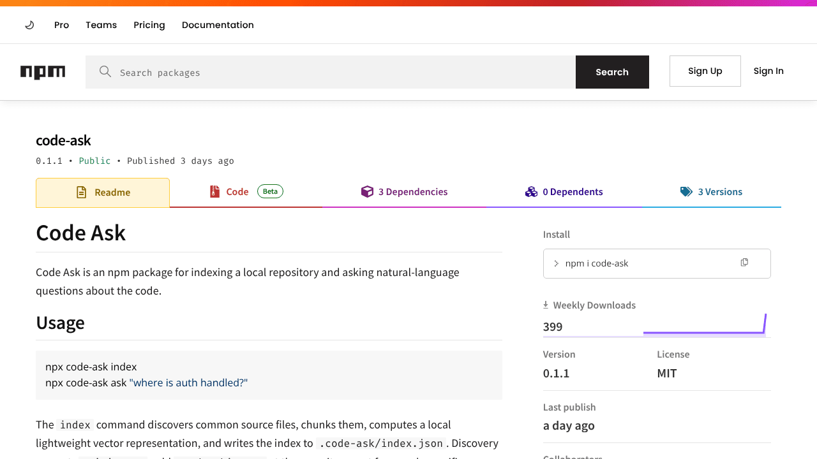Toggle dark mode moon icon
This screenshot has height=459, width=817.
click(x=29, y=25)
